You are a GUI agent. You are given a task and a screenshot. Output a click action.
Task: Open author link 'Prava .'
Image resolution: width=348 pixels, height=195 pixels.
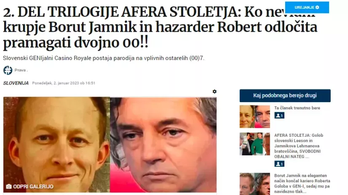[x=21, y=70]
